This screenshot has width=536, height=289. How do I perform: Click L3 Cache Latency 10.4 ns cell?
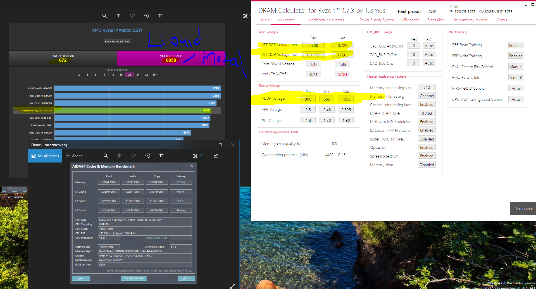(x=181, y=211)
